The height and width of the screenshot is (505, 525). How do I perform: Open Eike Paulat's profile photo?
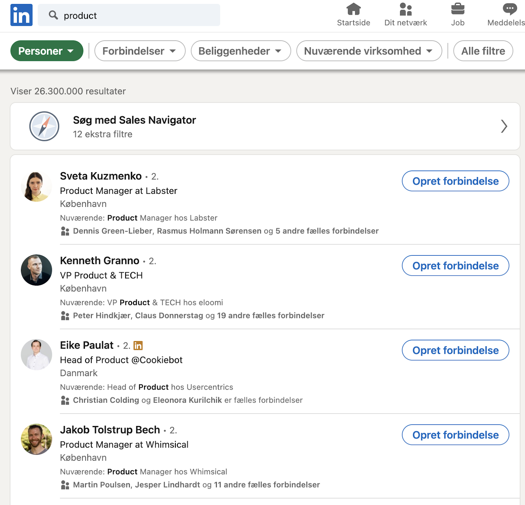(36, 355)
